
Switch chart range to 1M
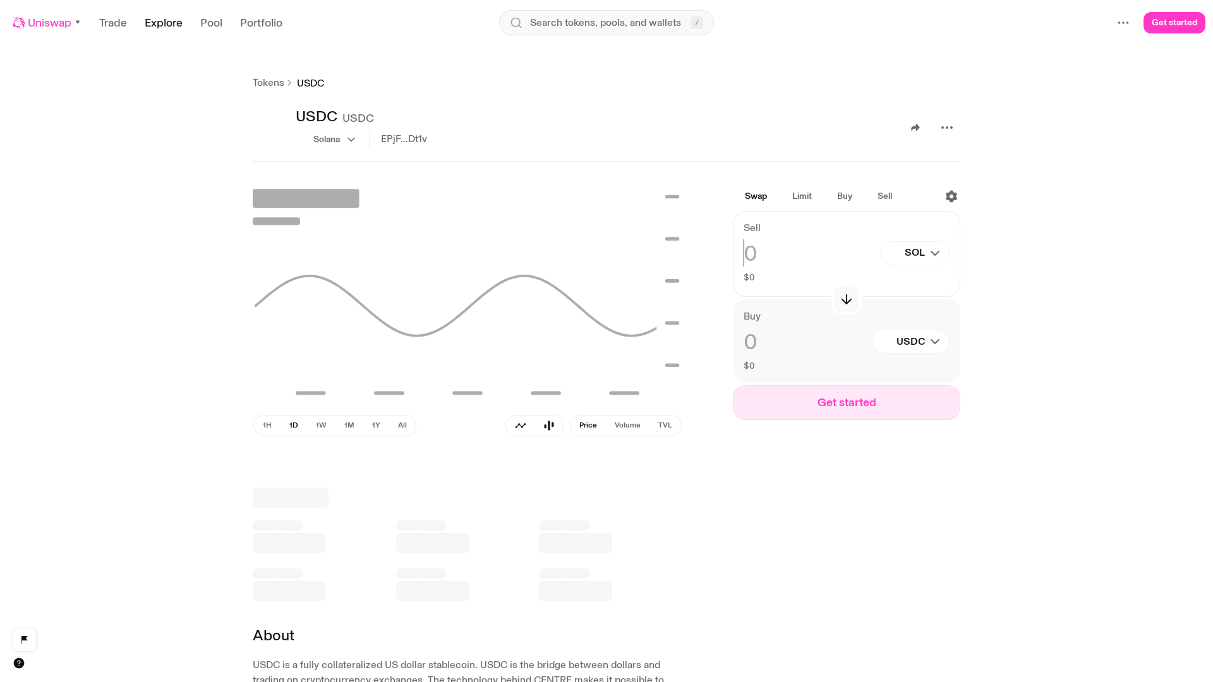coord(349,426)
